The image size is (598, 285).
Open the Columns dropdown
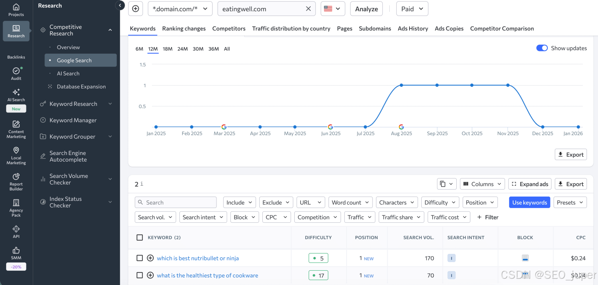tap(482, 184)
